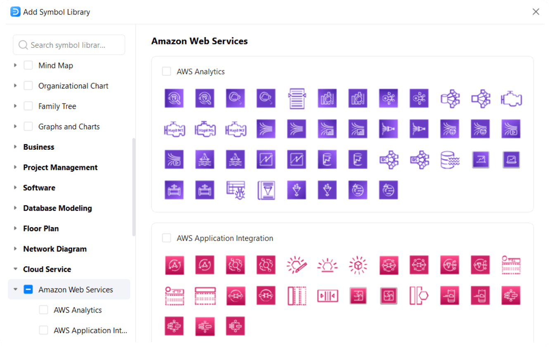Pick the cylinder with cluster outline symbol
Image resolution: width=550 pixels, height=348 pixels.
click(450, 99)
